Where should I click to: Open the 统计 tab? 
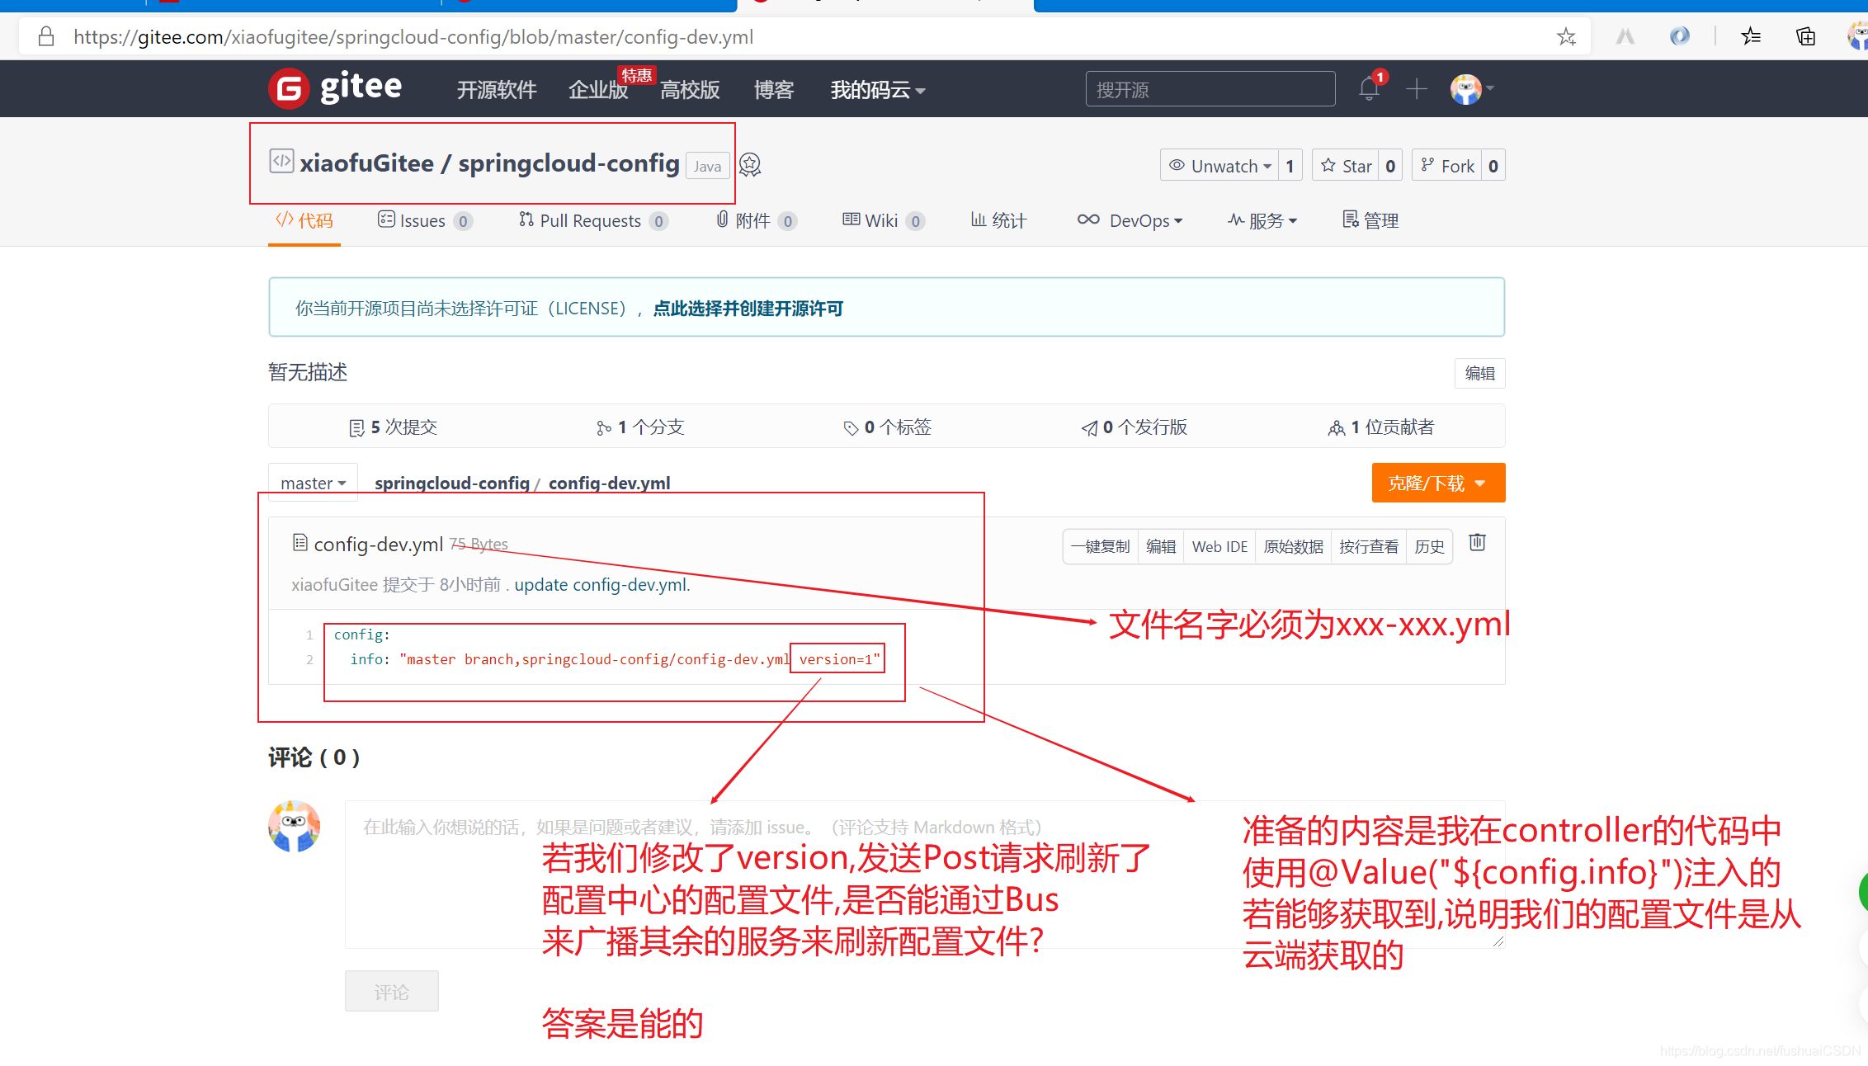[998, 220]
